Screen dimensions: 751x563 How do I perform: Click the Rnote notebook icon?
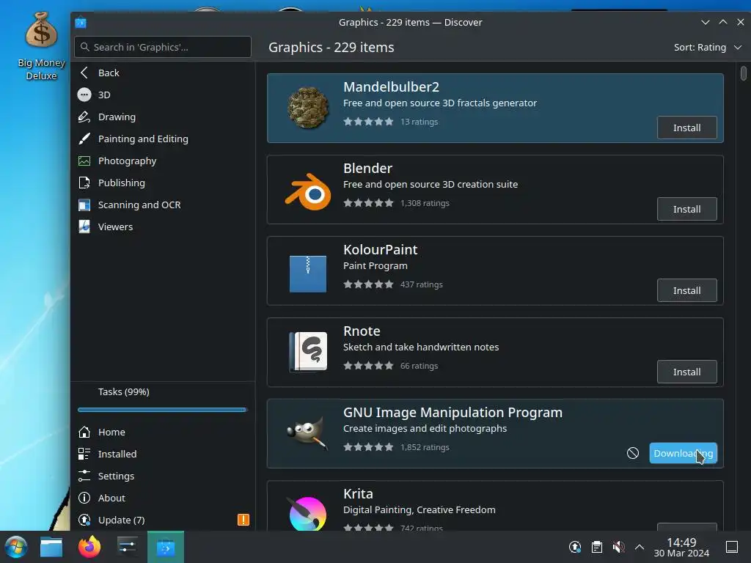(x=308, y=351)
